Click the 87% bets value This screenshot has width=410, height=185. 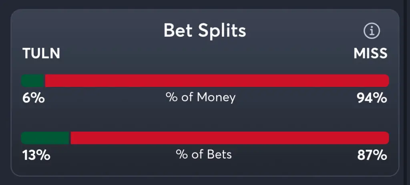pos(372,155)
